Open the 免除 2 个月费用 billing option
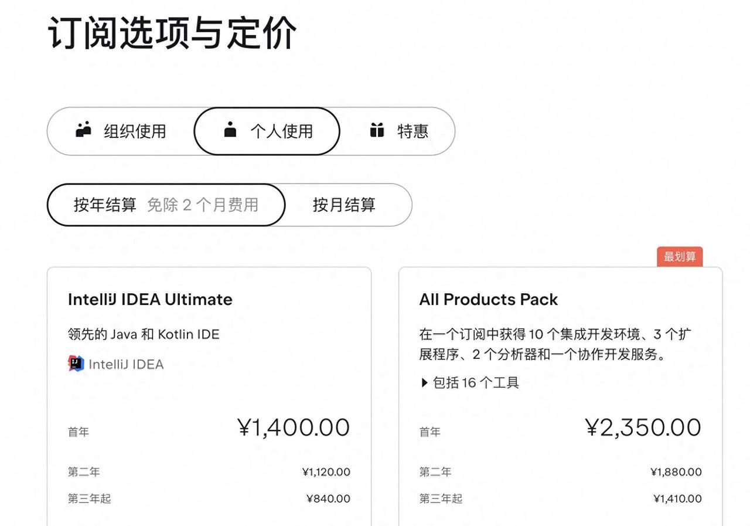Viewport: 750px width, 526px height. click(x=203, y=205)
